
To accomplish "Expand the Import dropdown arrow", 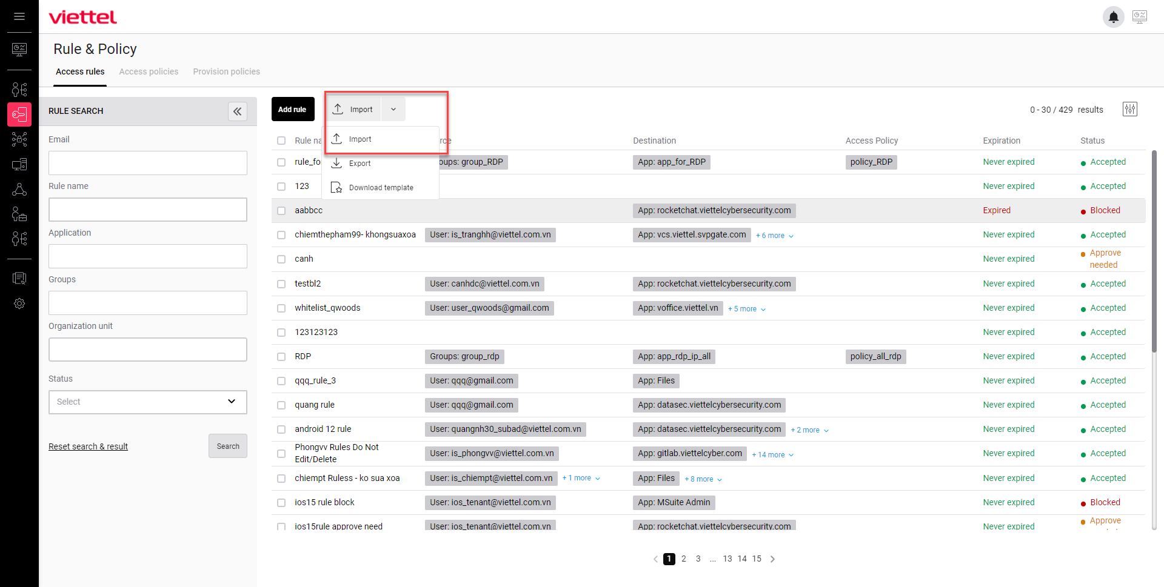I will (x=393, y=109).
